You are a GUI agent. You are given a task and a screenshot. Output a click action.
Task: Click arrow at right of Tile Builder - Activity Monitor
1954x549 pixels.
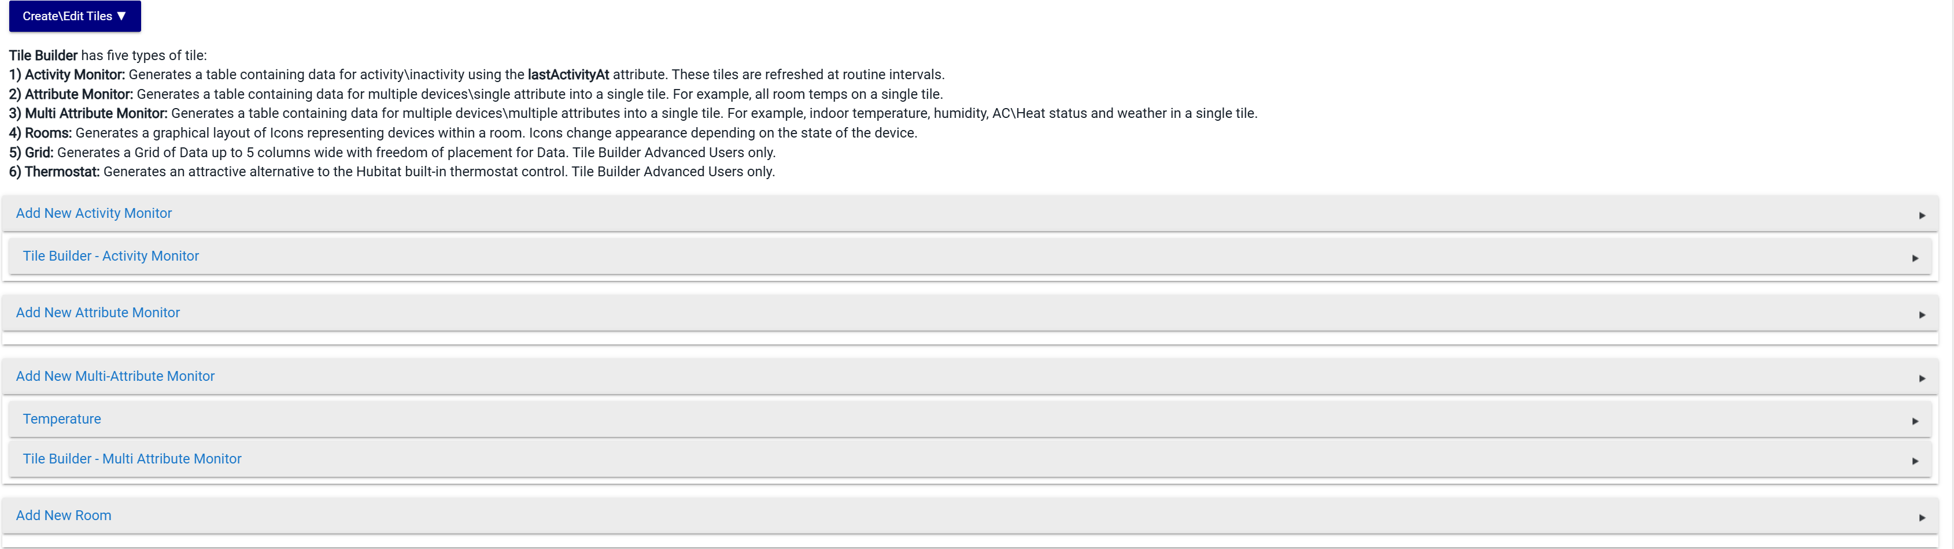click(x=1915, y=258)
